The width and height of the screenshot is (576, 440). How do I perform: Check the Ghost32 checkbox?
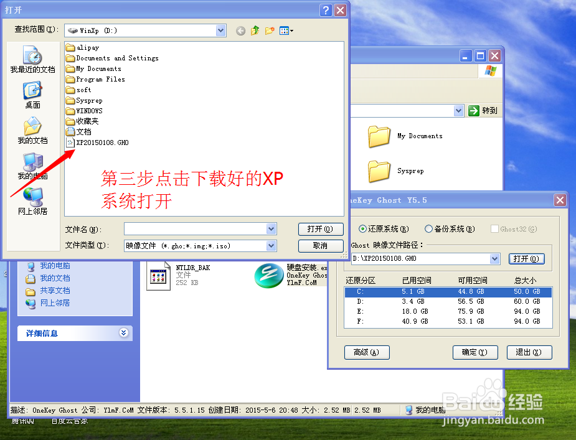click(x=494, y=228)
